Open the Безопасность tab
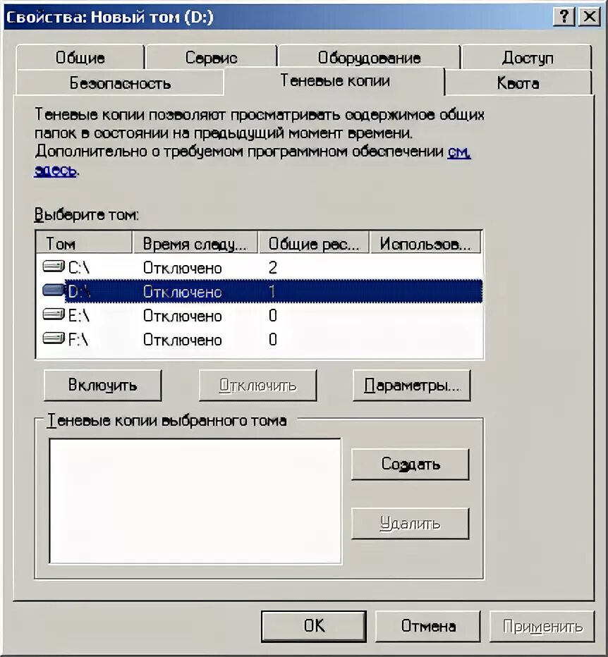Viewport: 608px width, 657px height. pos(120,83)
